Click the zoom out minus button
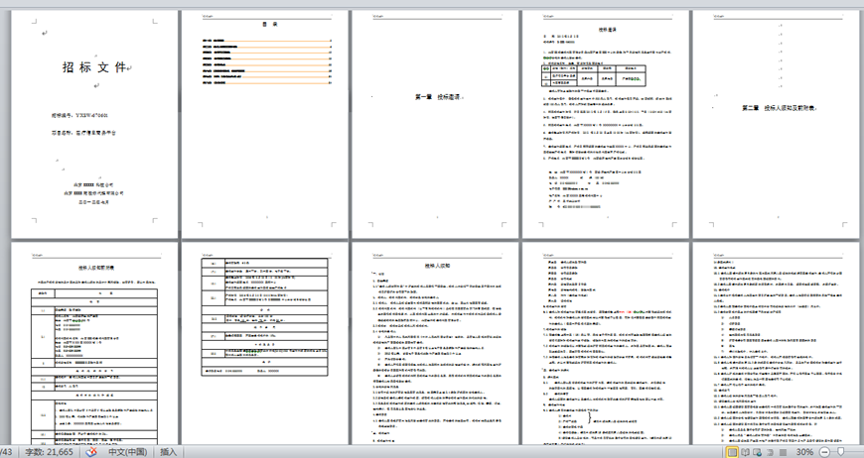 pos(825,452)
